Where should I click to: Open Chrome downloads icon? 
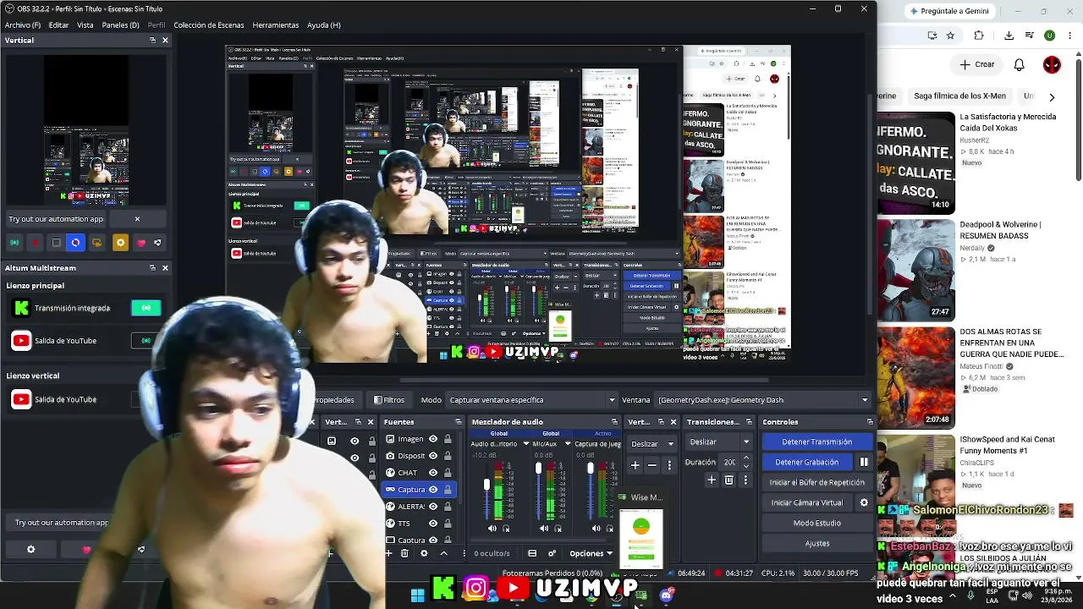[x=1009, y=36]
